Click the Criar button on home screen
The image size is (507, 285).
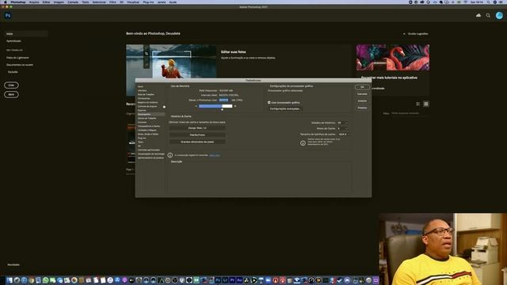[11, 85]
